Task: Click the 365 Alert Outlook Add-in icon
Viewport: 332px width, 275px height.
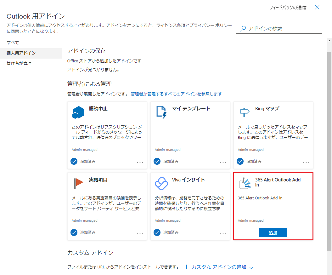Action: pos(245,183)
